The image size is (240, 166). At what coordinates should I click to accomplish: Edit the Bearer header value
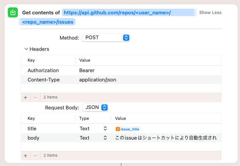(87, 70)
